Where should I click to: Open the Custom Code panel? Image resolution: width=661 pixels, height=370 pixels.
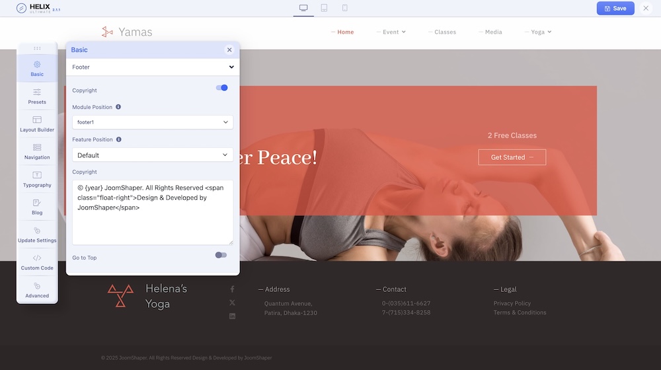point(37,262)
